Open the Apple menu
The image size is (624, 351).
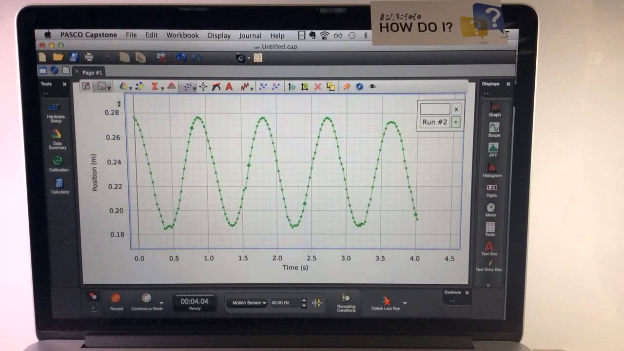tap(48, 35)
